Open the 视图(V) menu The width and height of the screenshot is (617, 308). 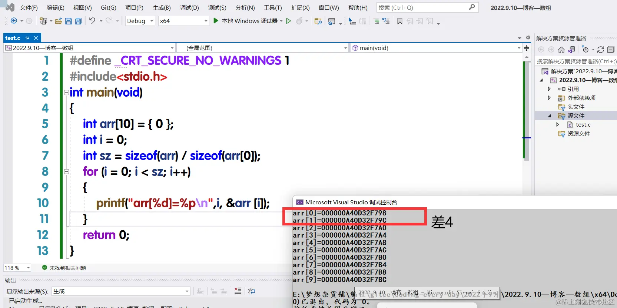pyautogui.click(x=83, y=7)
